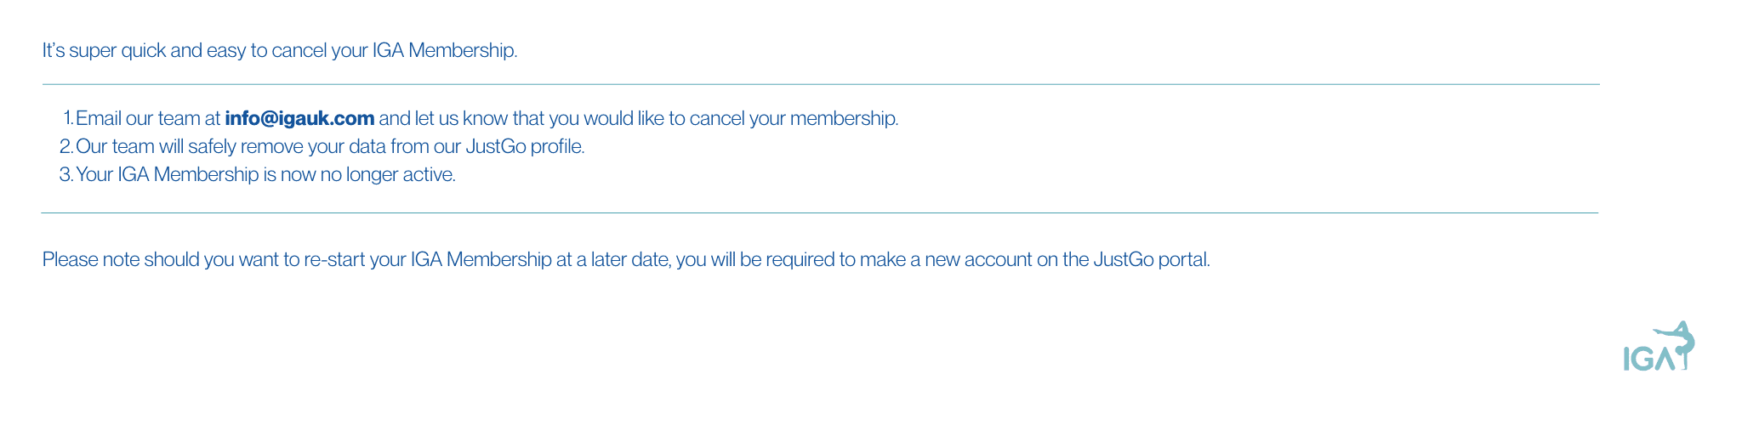Select the 'super quick and easy' heading line
Image resolution: width=1742 pixels, height=425 pixels.
[x=280, y=50]
